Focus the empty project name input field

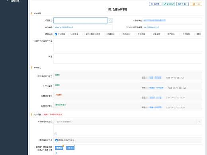coord(80,20)
